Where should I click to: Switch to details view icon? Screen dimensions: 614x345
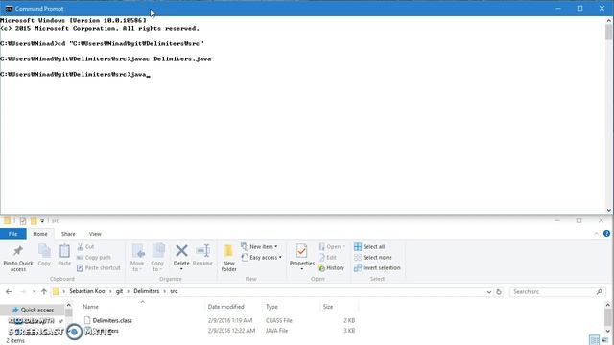(x=594, y=340)
